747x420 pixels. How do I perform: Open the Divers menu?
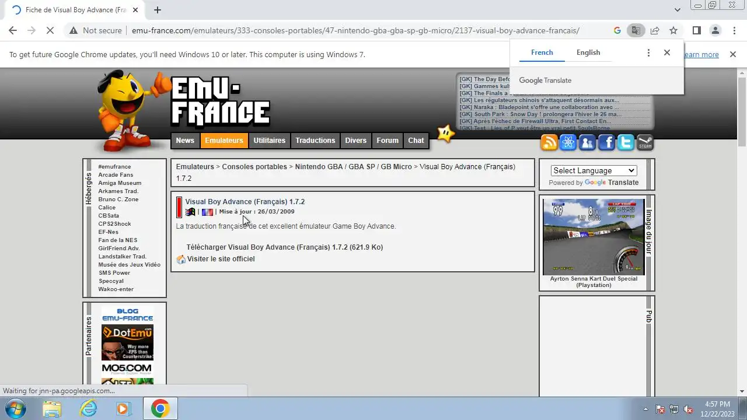coord(355,141)
